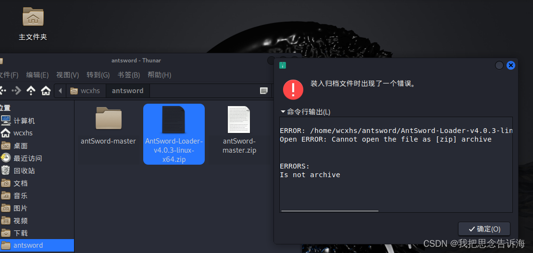Click the 'ERRORS:' output line
This screenshot has width=533, height=253.
(x=295, y=167)
